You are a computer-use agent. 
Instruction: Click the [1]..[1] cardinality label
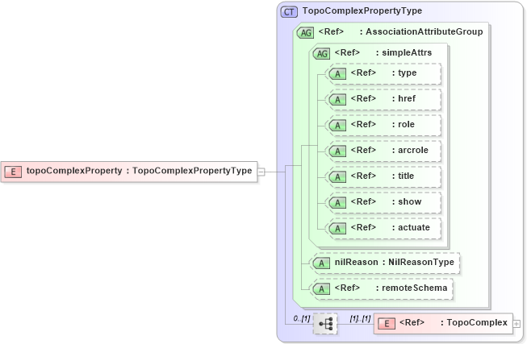pyautogui.click(x=360, y=318)
